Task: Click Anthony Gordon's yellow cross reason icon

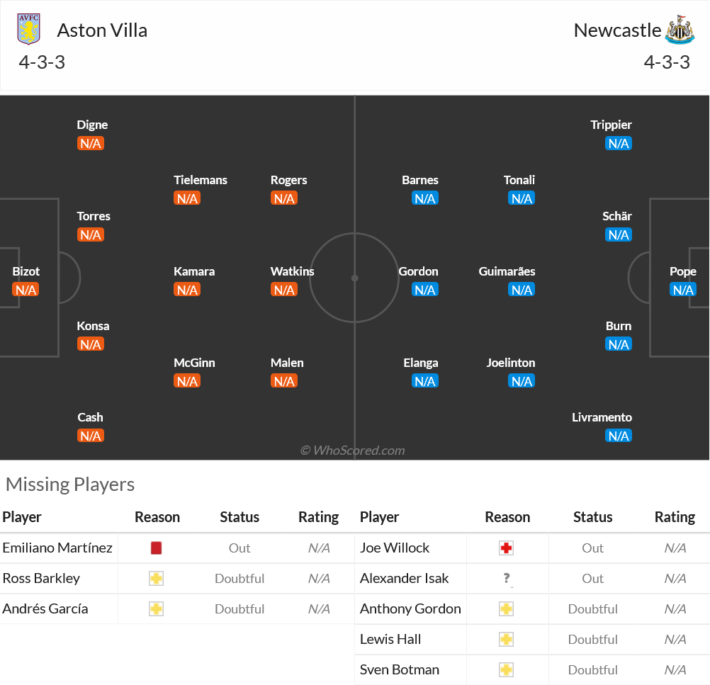Action: click(506, 609)
